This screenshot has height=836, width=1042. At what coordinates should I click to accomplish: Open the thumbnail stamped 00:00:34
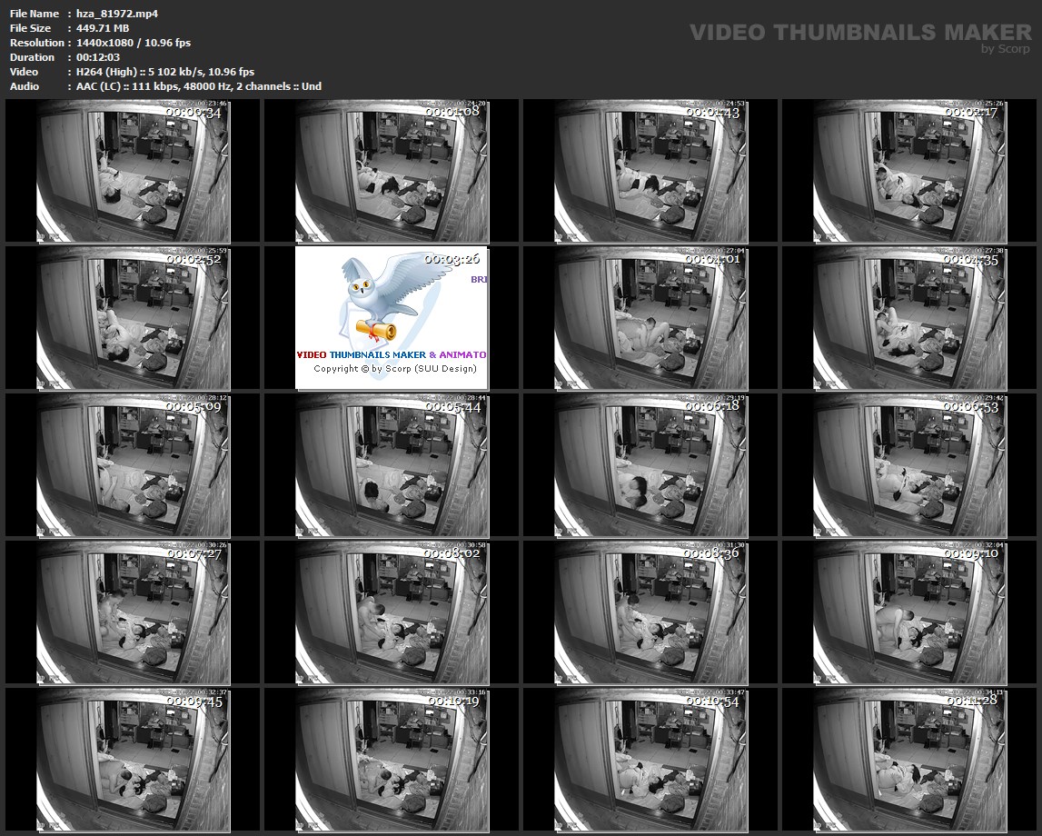pyautogui.click(x=133, y=171)
